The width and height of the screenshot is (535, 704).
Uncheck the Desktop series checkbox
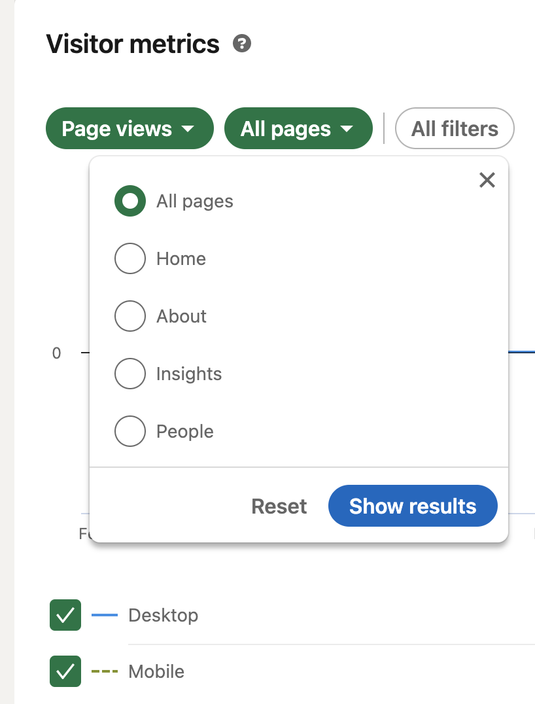click(x=65, y=615)
